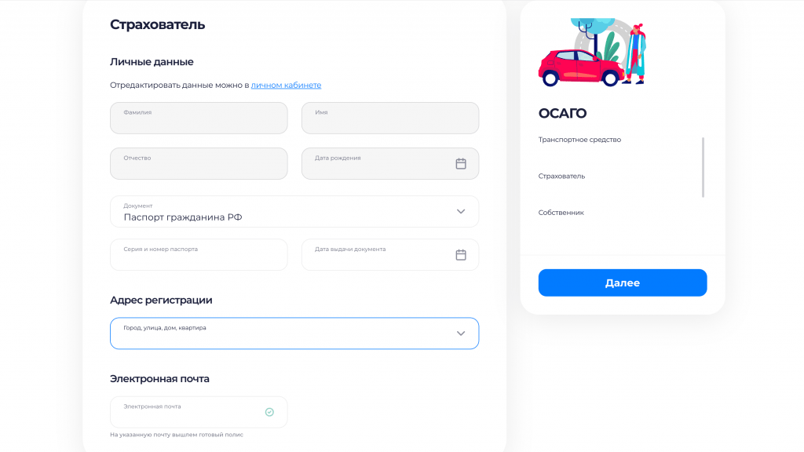
Task: Click the Дата рождения field
Action: point(377,164)
